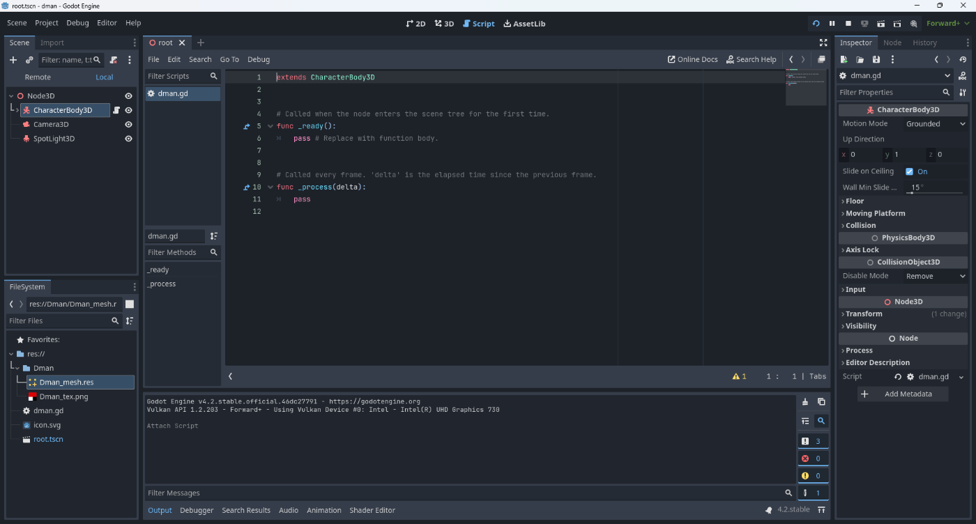Instantiate a child scene link icon
The height and width of the screenshot is (524, 976).
click(29, 60)
